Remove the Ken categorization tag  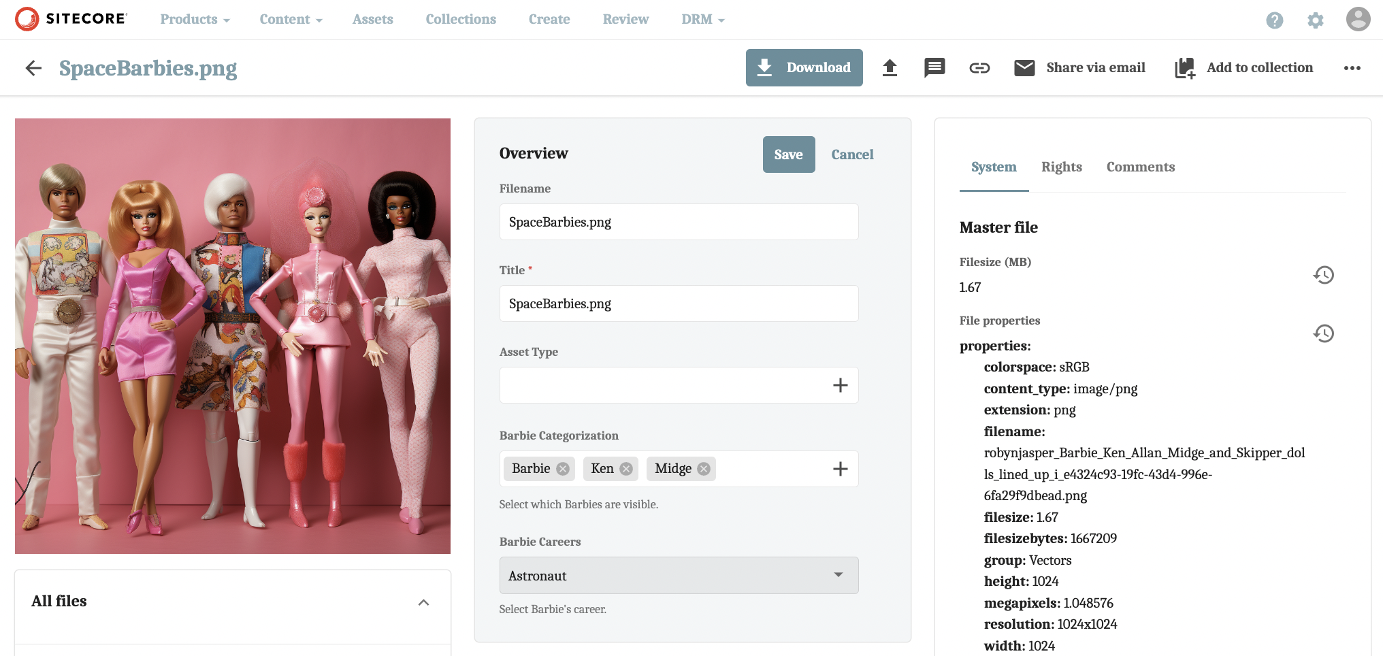click(626, 468)
